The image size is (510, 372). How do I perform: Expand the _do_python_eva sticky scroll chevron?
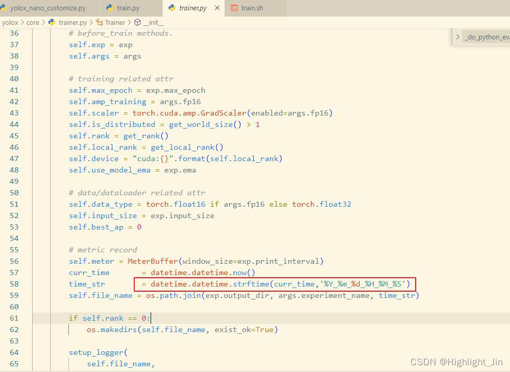click(458, 37)
